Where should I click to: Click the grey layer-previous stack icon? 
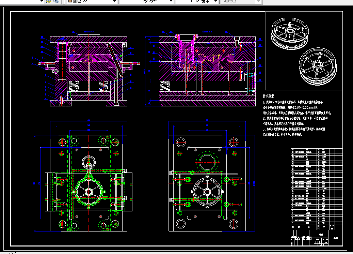pos(56,1)
